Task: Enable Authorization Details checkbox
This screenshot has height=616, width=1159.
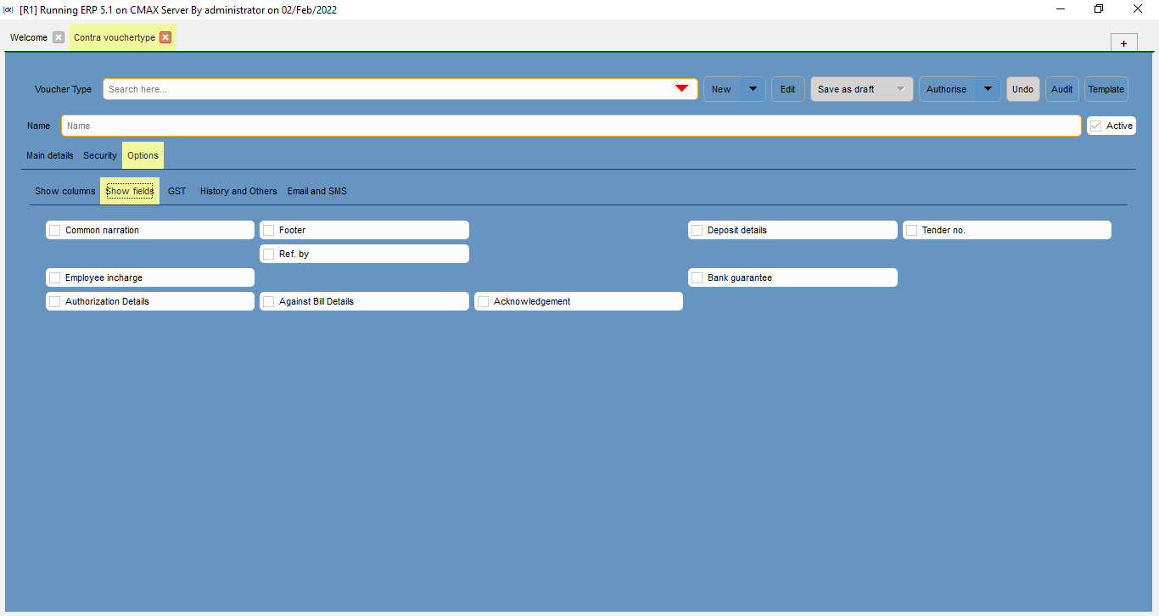Action: pos(55,301)
